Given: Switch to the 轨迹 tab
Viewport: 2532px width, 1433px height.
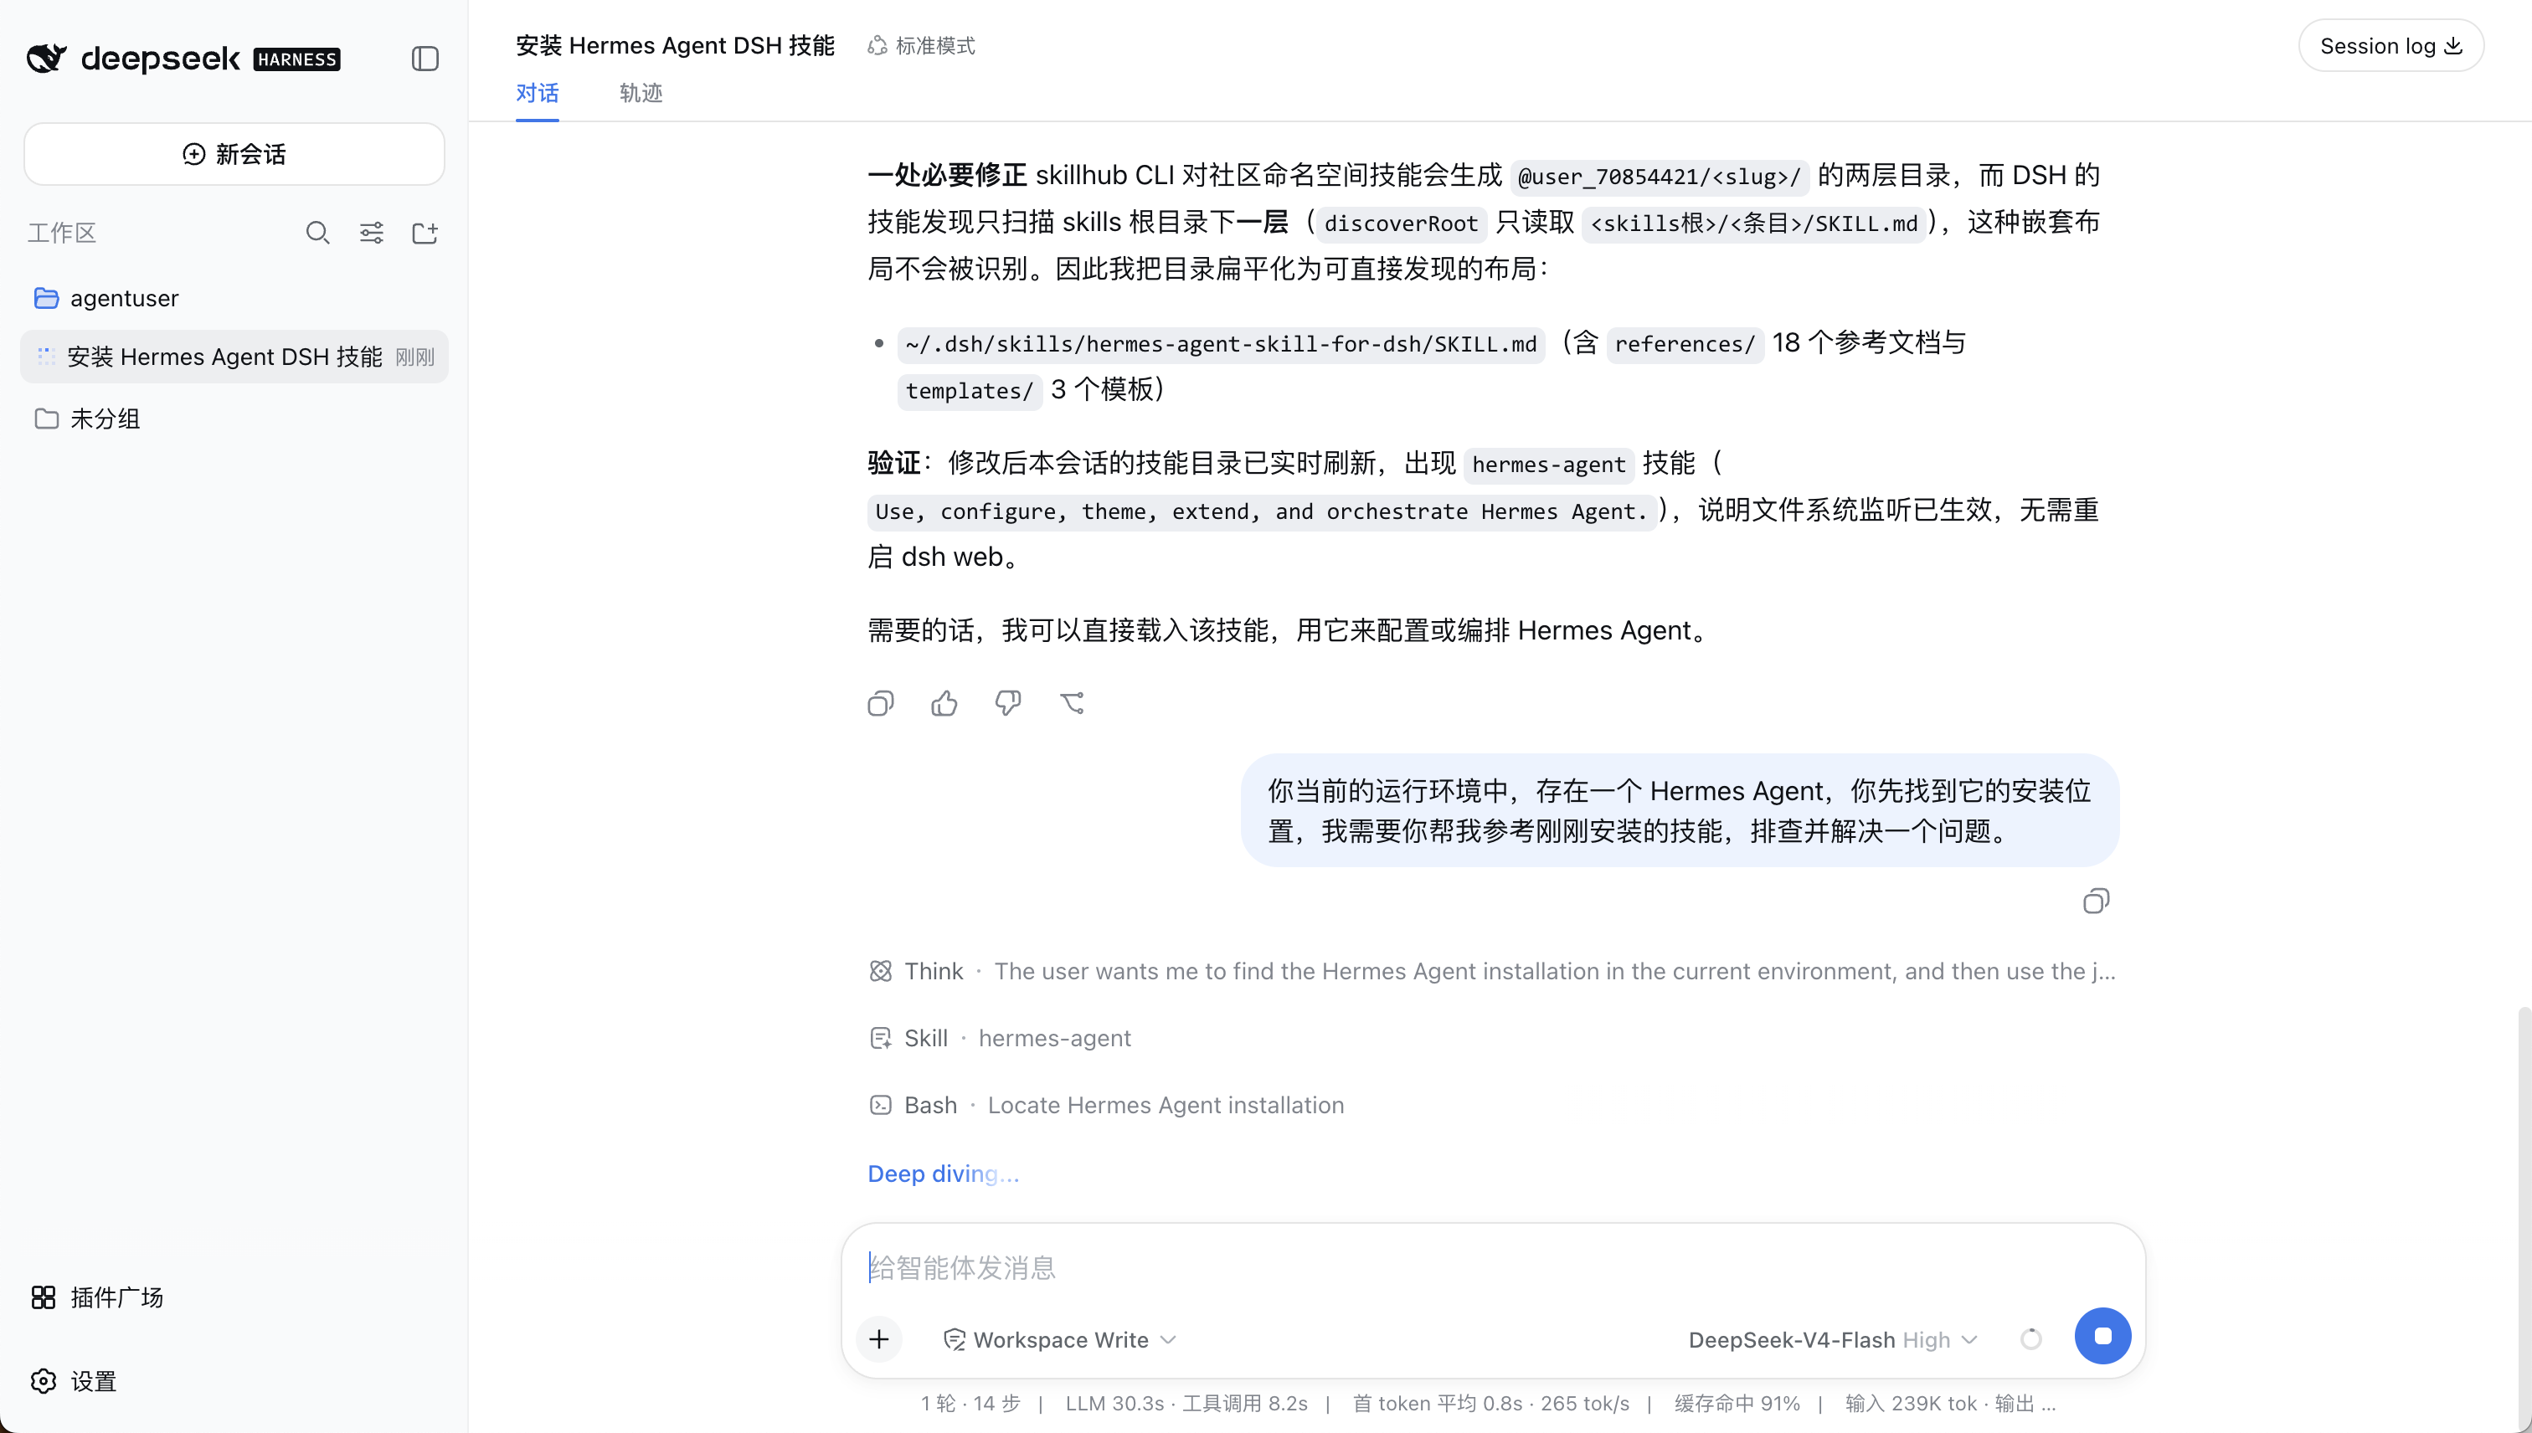Looking at the screenshot, I should coord(641,94).
